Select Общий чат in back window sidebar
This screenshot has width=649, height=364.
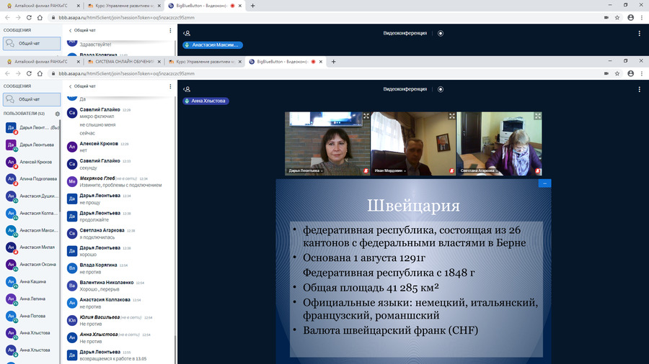tap(32, 43)
